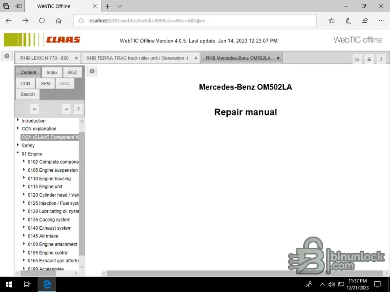
Task: Click the browser address bar
Action: [195, 21]
